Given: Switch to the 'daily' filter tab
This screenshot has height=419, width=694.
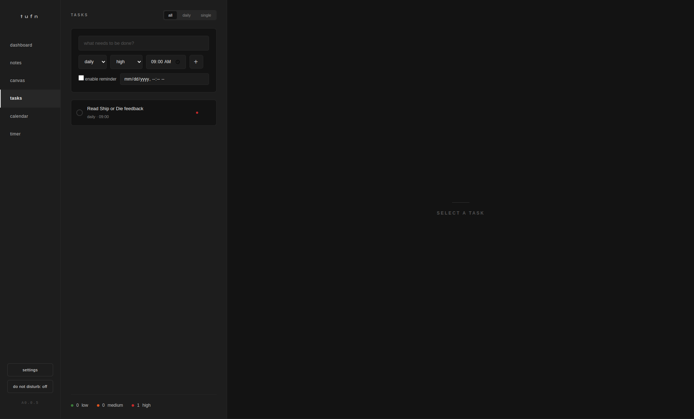Looking at the screenshot, I should pos(186,15).
